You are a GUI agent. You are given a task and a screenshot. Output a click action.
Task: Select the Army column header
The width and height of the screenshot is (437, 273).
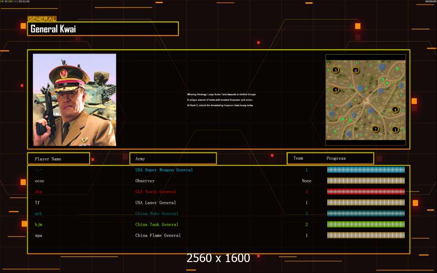pos(173,159)
